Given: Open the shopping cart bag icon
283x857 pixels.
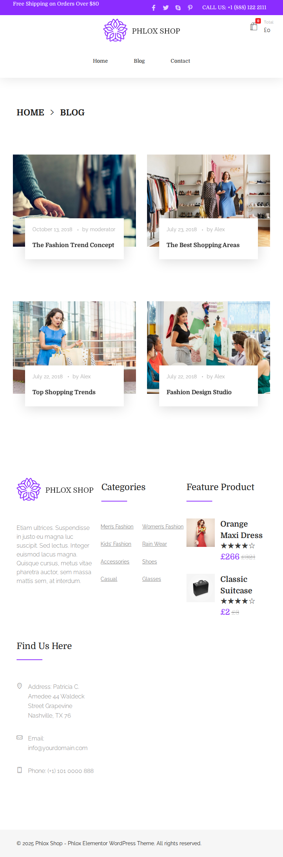Looking at the screenshot, I should pyautogui.click(x=254, y=27).
